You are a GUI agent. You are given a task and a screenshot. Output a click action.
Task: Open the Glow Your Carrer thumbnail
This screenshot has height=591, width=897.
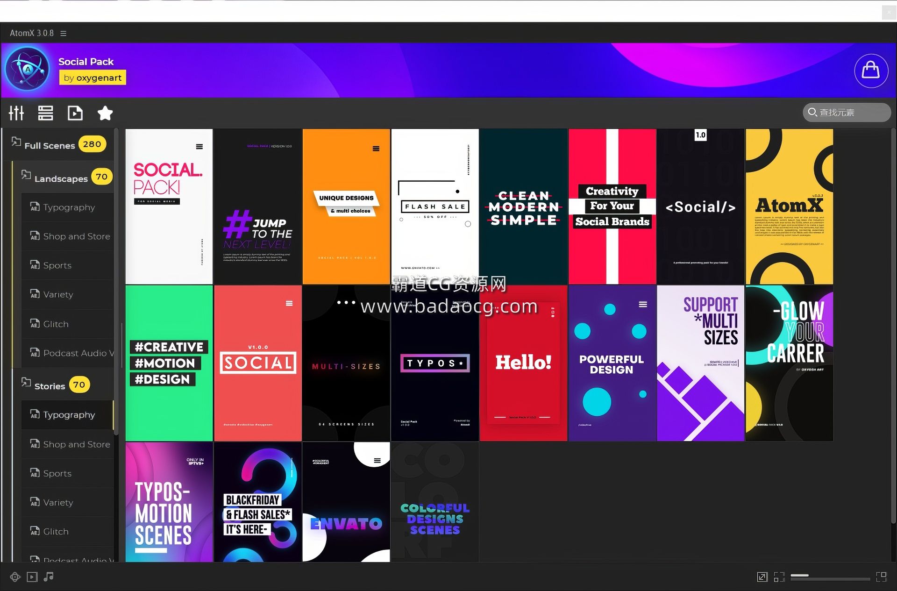(790, 363)
